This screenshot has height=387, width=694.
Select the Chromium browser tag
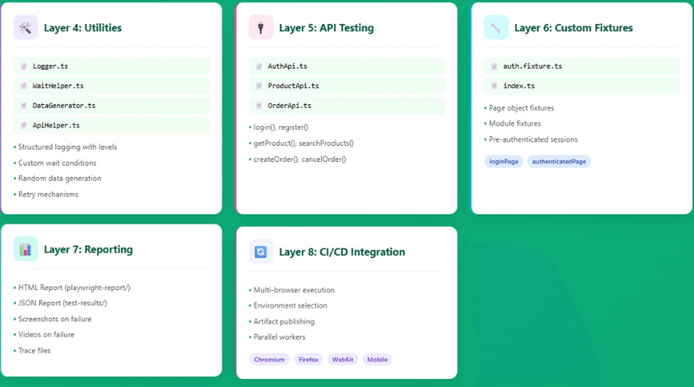[x=269, y=360]
